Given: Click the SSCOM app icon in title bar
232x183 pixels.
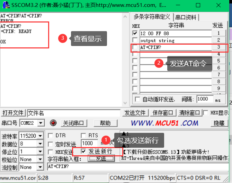Looking at the screenshot, I should point(6,5).
